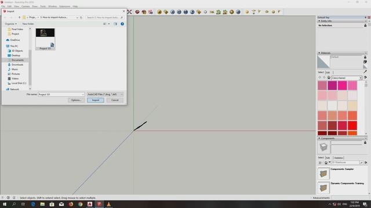Refresh the Import dialog folder view
This screenshot has height=208, width=371.
(x=81, y=17)
